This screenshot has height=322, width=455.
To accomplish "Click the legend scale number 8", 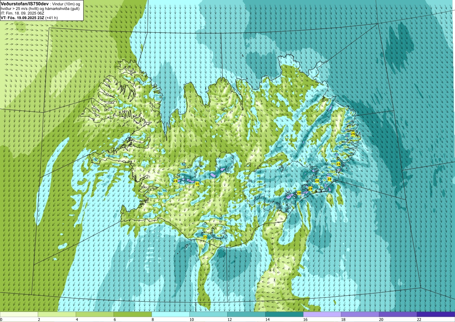I will pos(153,320).
